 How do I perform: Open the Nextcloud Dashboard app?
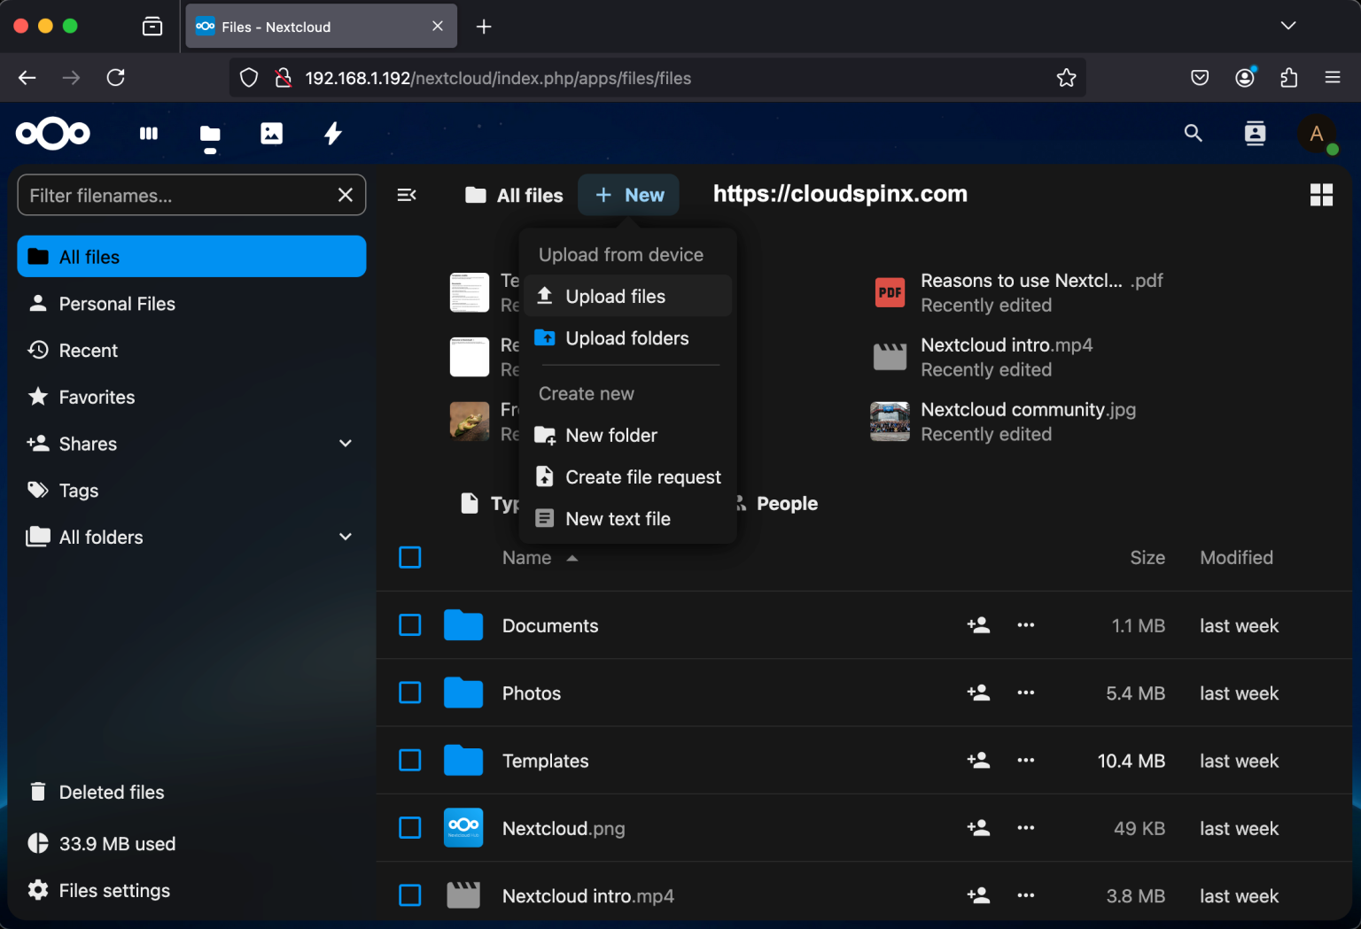148,134
